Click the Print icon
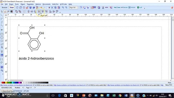This screenshot has width=174, height=98. click(x=34, y=8)
